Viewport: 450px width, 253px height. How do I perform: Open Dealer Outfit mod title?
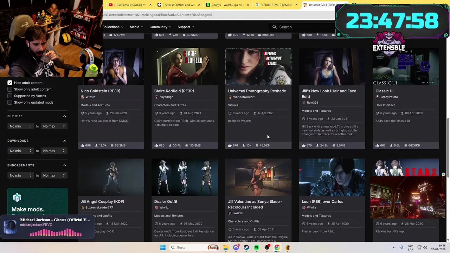[166, 202]
